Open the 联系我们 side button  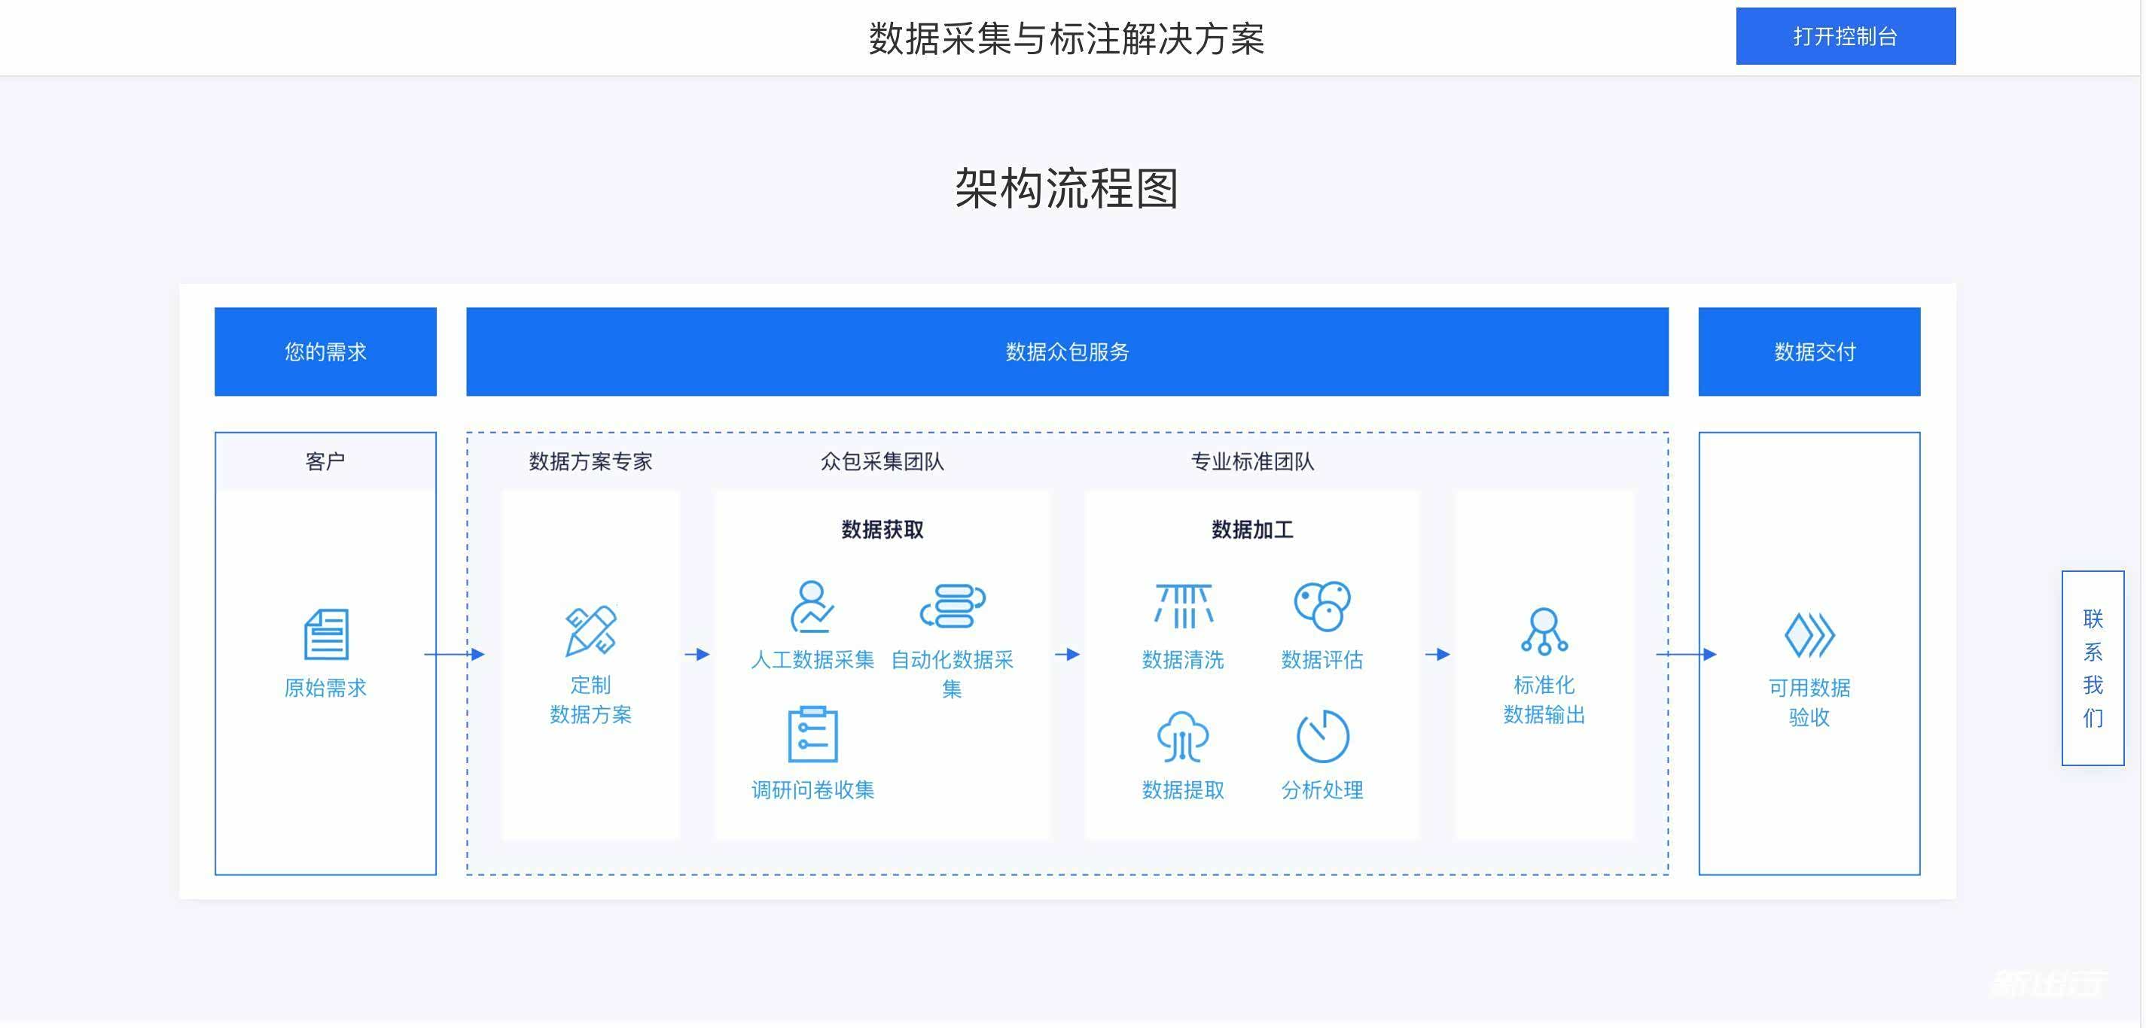pos(2092,668)
